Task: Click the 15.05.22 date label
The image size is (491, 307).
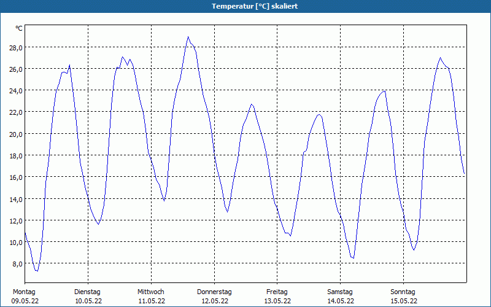Action: [403, 301]
